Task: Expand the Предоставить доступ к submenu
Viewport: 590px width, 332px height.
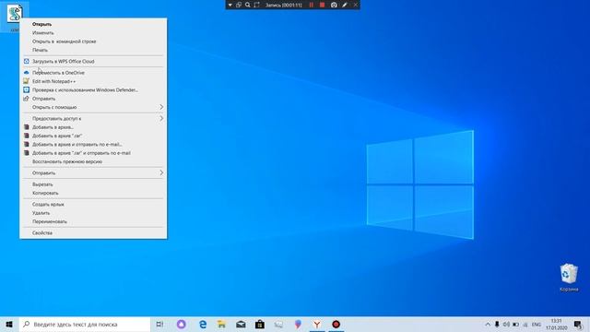Action: 93,119
